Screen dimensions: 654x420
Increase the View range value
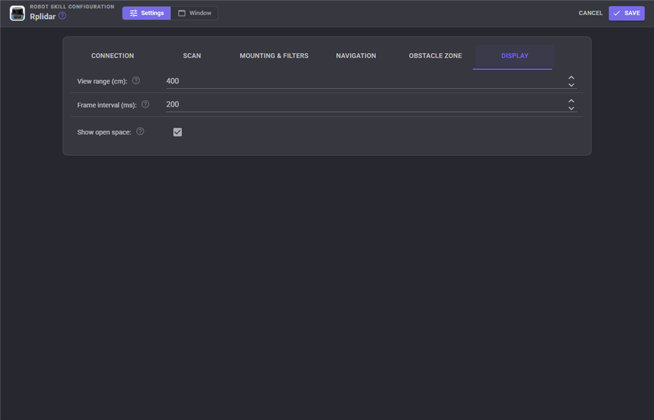pyautogui.click(x=571, y=77)
